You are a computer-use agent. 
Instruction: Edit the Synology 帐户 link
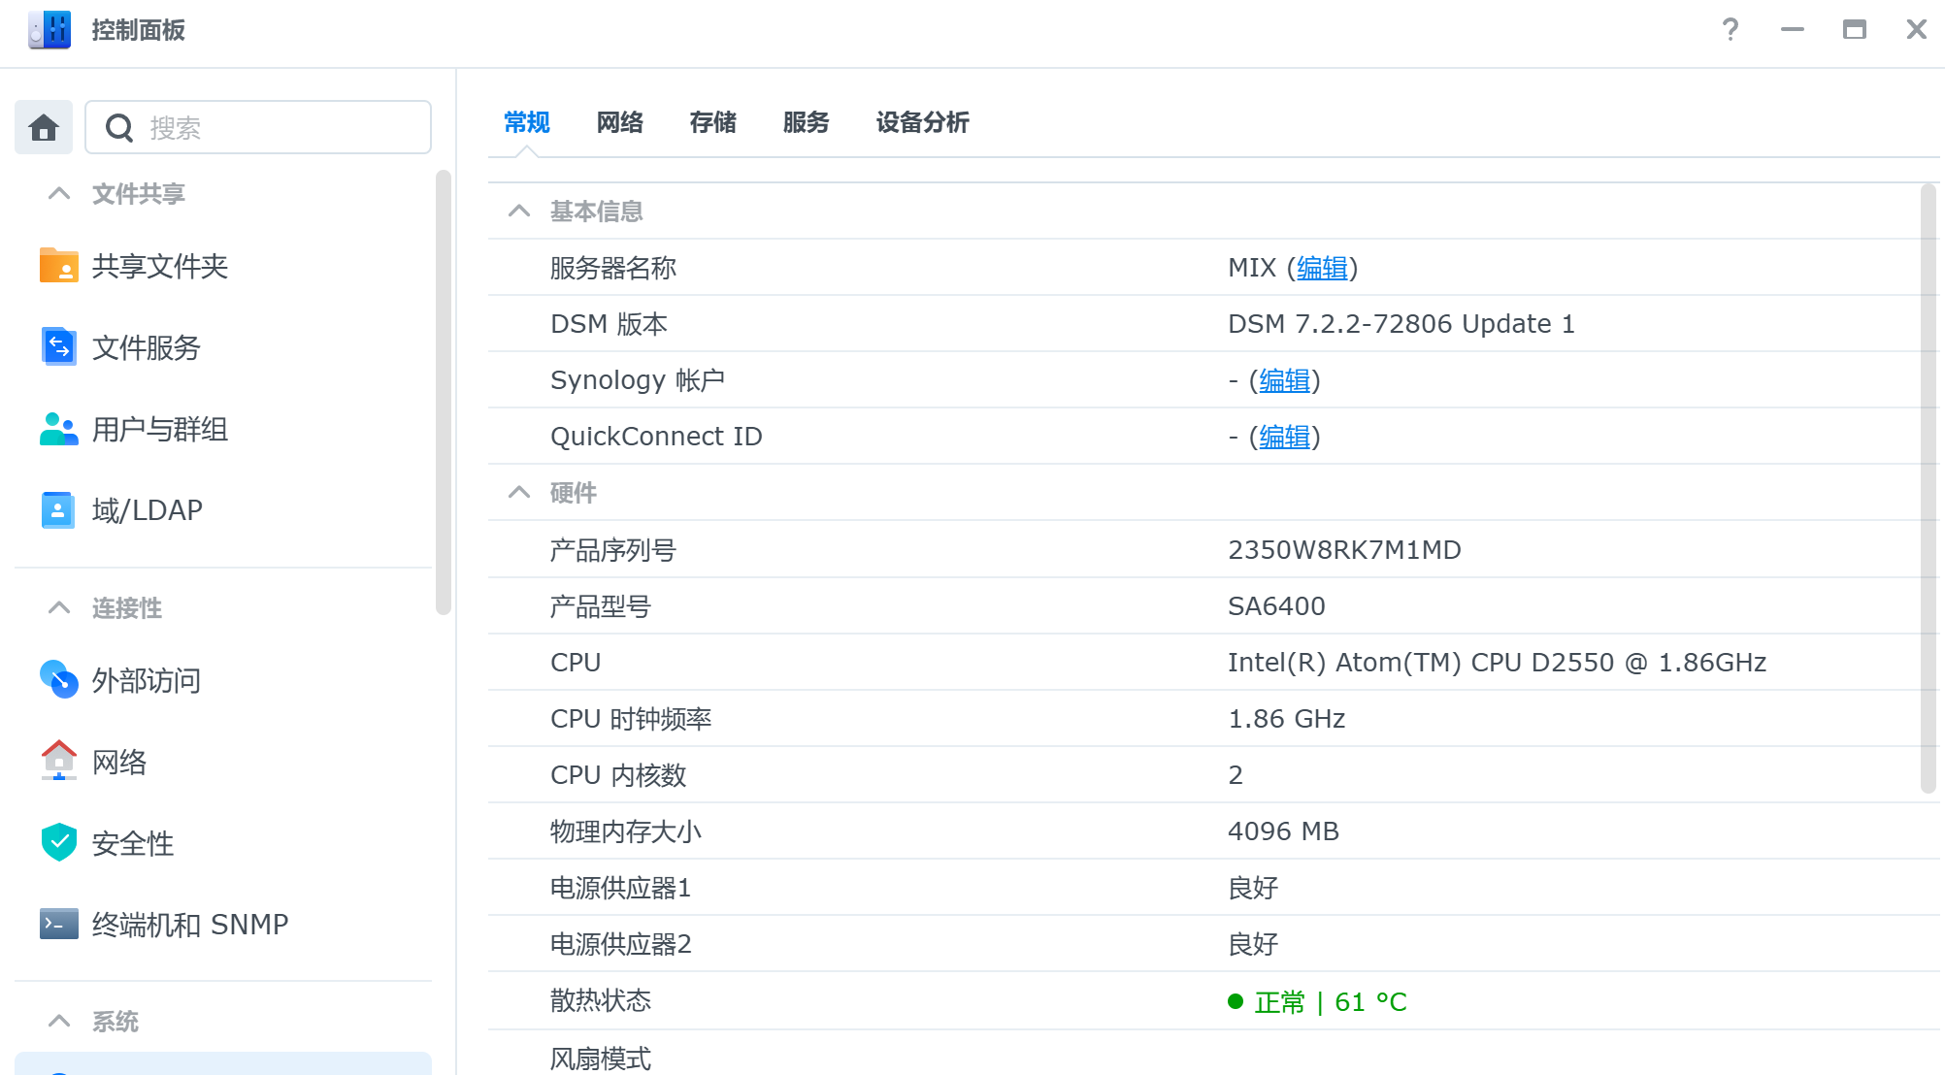pyautogui.click(x=1284, y=380)
